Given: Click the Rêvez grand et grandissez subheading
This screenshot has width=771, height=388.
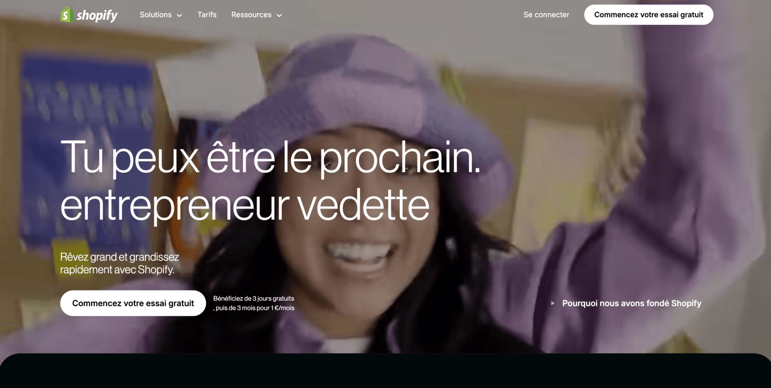Looking at the screenshot, I should coord(120,263).
